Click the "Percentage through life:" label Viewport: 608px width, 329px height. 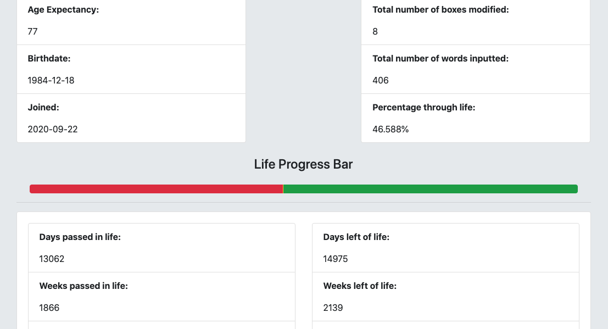coord(423,108)
